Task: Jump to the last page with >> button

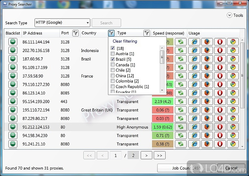Action: (x=159, y=155)
